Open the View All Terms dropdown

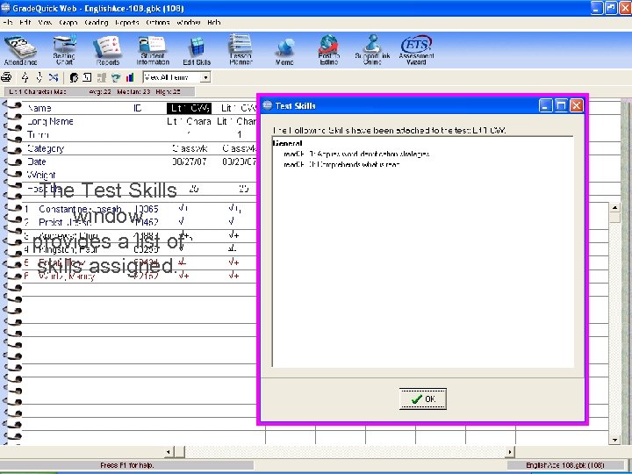click(205, 77)
